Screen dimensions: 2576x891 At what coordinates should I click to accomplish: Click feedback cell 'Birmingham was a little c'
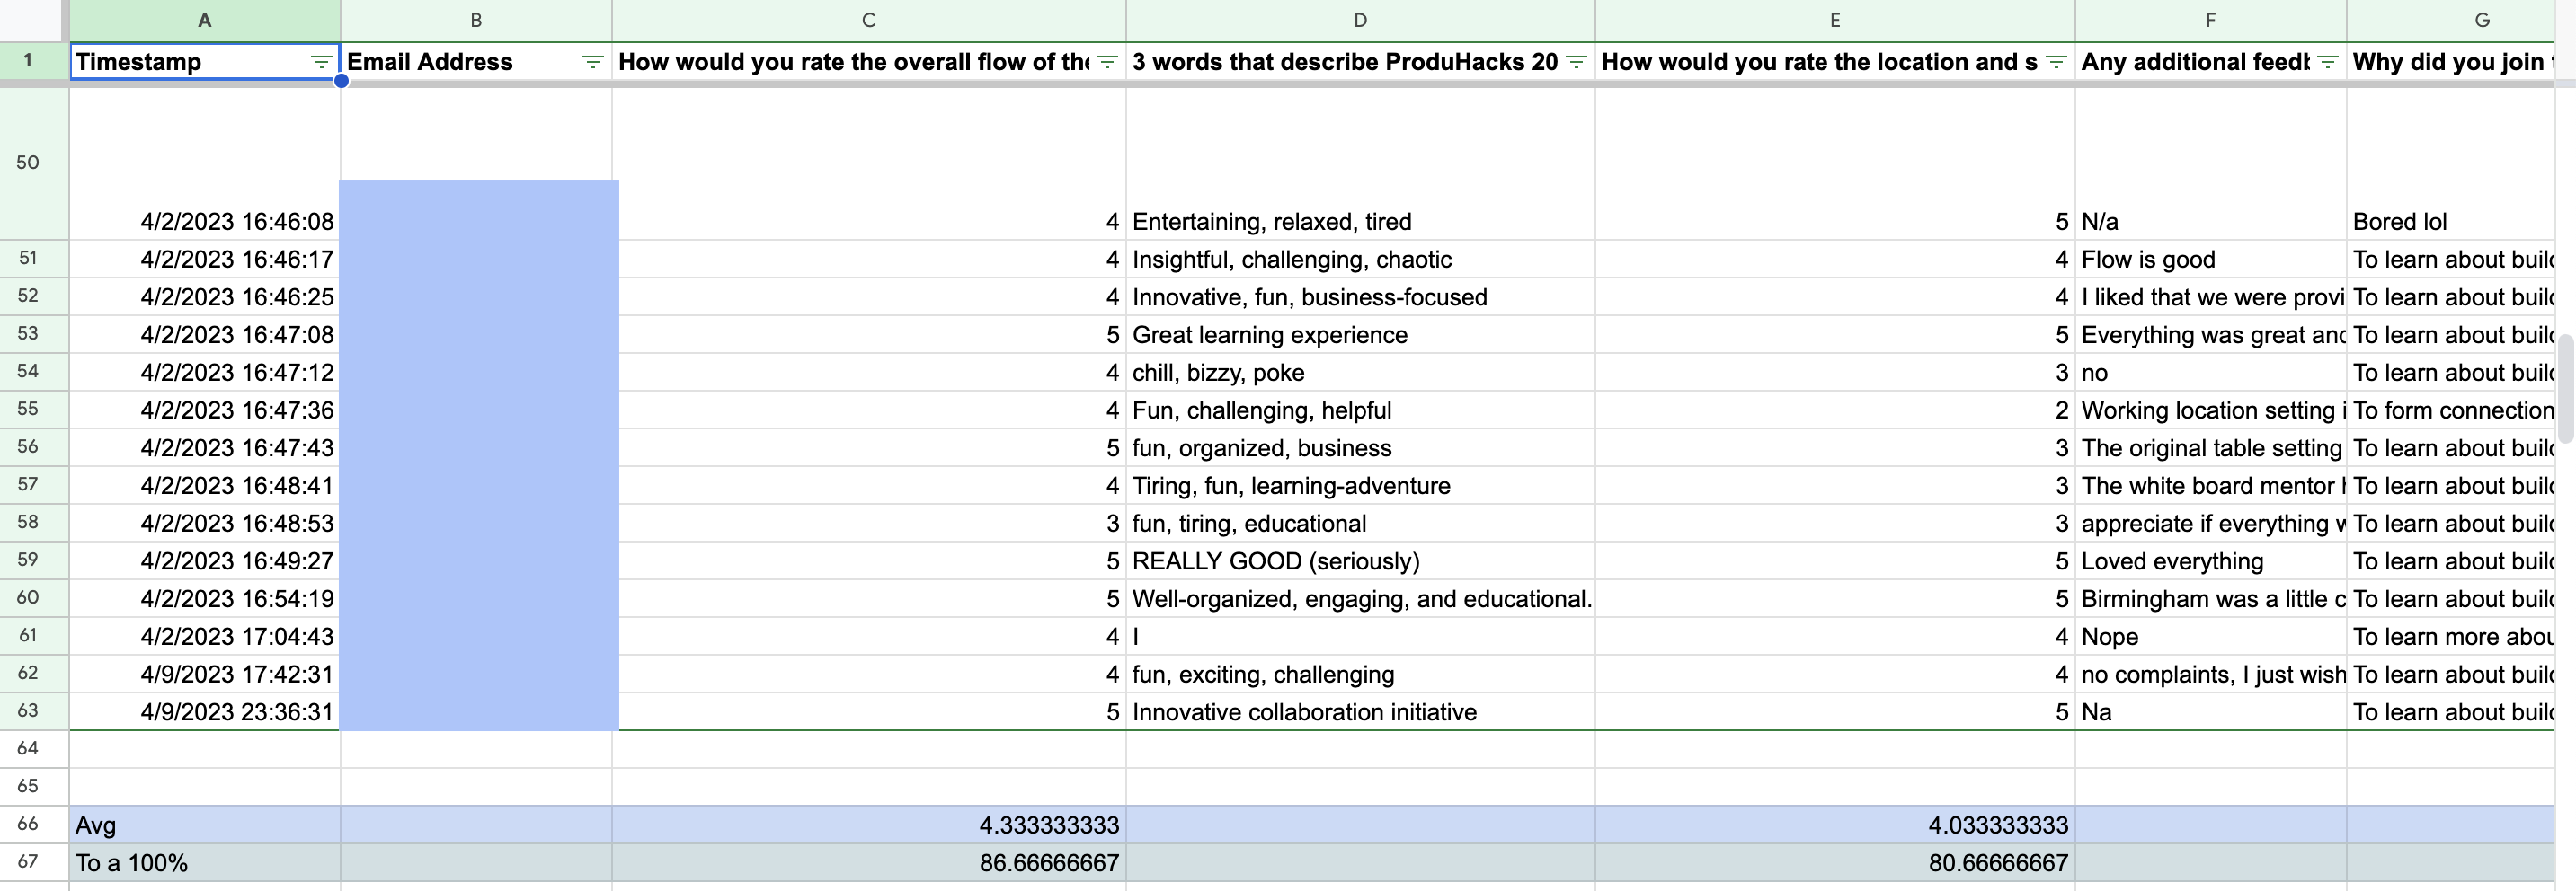(2211, 599)
